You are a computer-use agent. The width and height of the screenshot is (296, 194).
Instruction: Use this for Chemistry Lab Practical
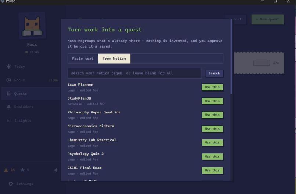click(212, 143)
